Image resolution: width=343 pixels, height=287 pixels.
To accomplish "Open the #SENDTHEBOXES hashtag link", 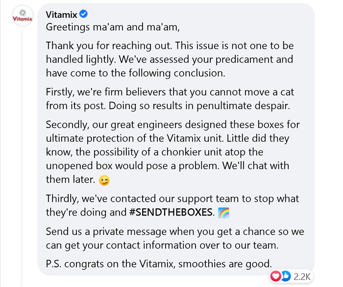I will click(x=172, y=213).
